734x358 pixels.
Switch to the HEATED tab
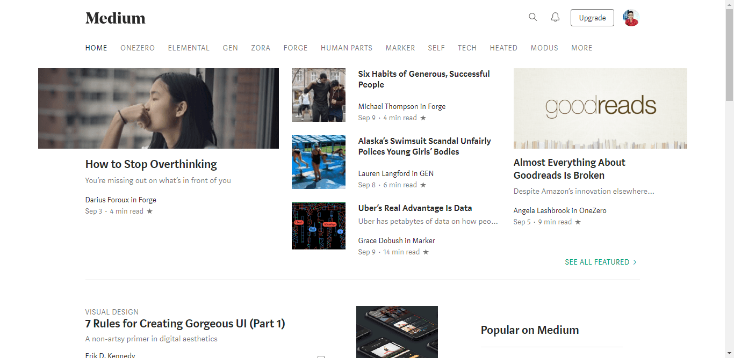tap(503, 48)
